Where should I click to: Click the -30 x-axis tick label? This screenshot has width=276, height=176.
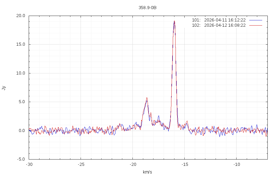(29, 164)
